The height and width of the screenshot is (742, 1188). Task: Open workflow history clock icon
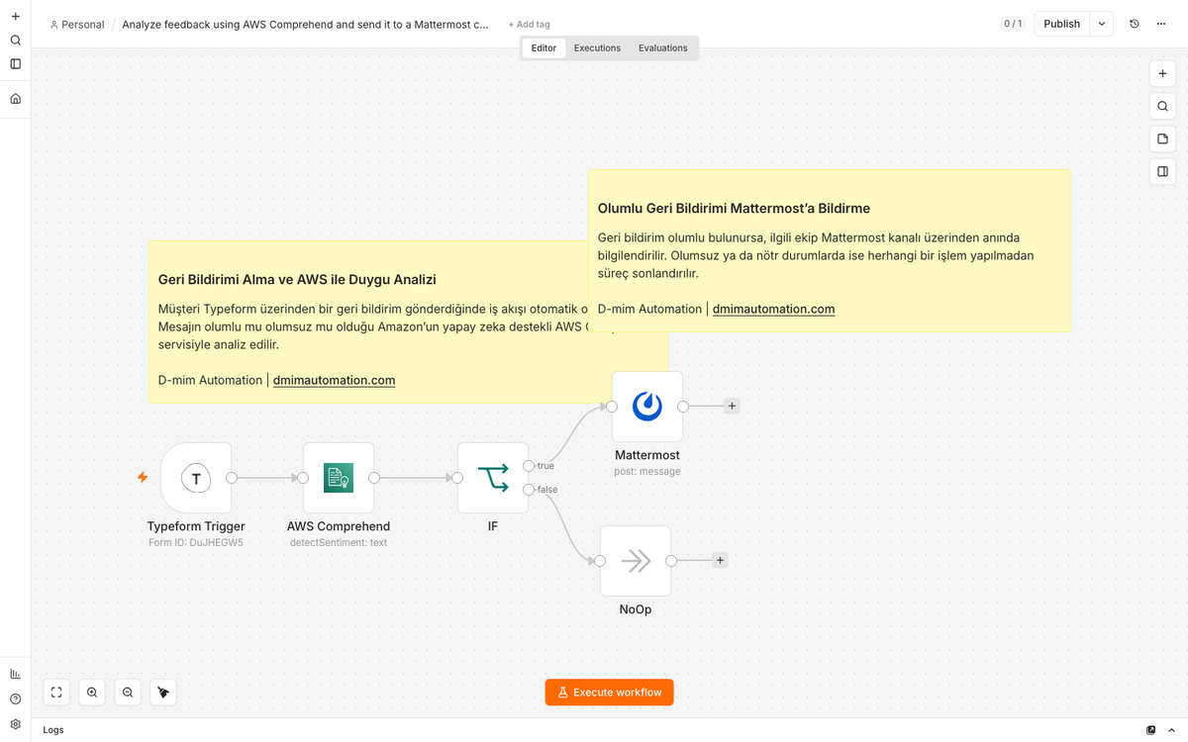click(1134, 24)
